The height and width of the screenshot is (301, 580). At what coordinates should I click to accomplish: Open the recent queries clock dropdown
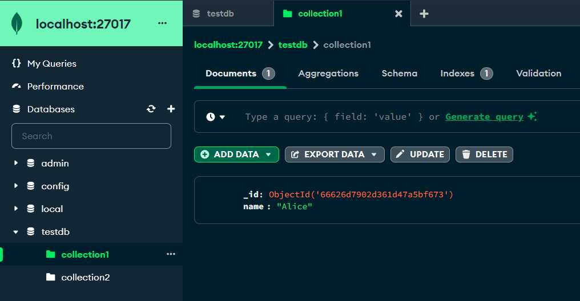point(215,117)
